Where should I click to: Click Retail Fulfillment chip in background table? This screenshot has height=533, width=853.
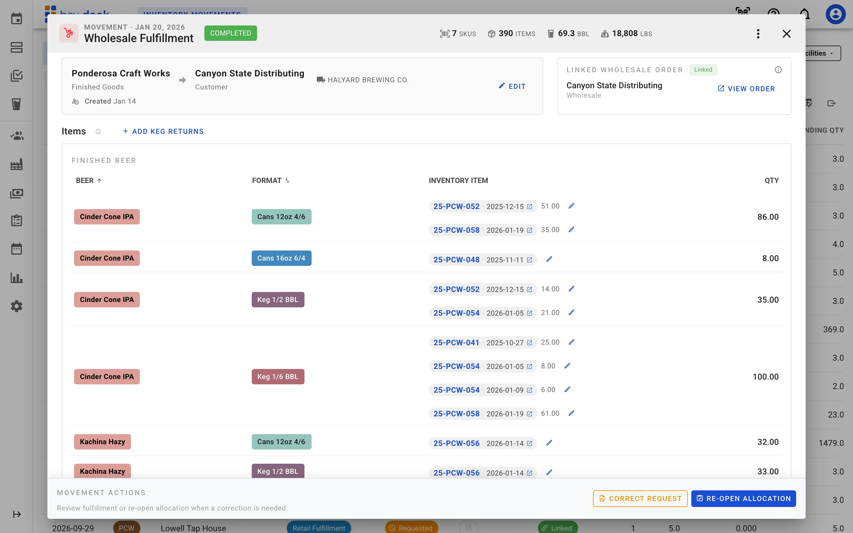pyautogui.click(x=319, y=528)
